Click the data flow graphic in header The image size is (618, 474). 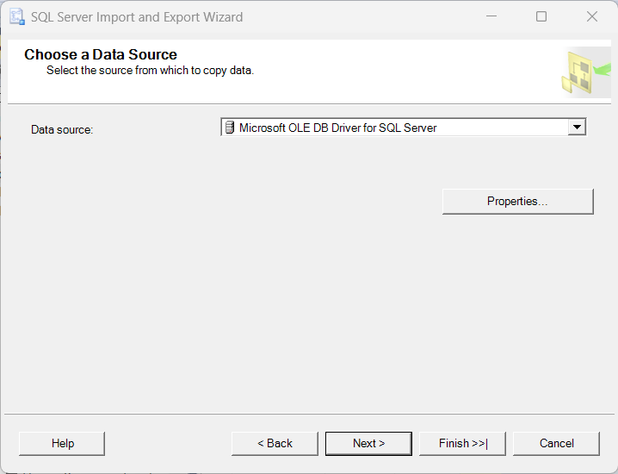point(585,72)
